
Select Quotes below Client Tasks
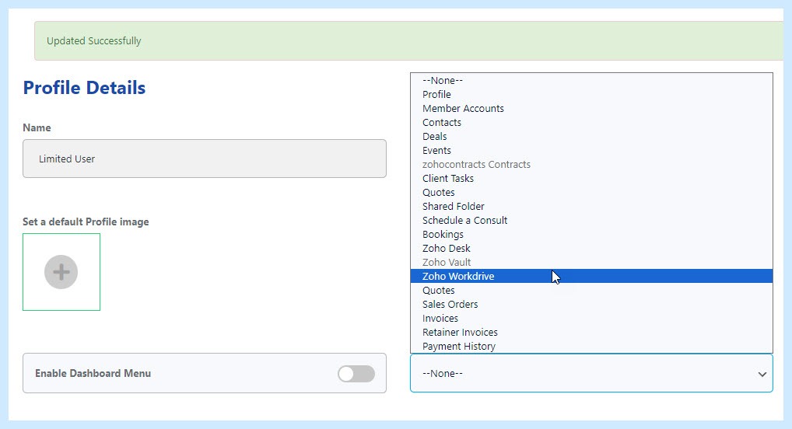[591, 192]
